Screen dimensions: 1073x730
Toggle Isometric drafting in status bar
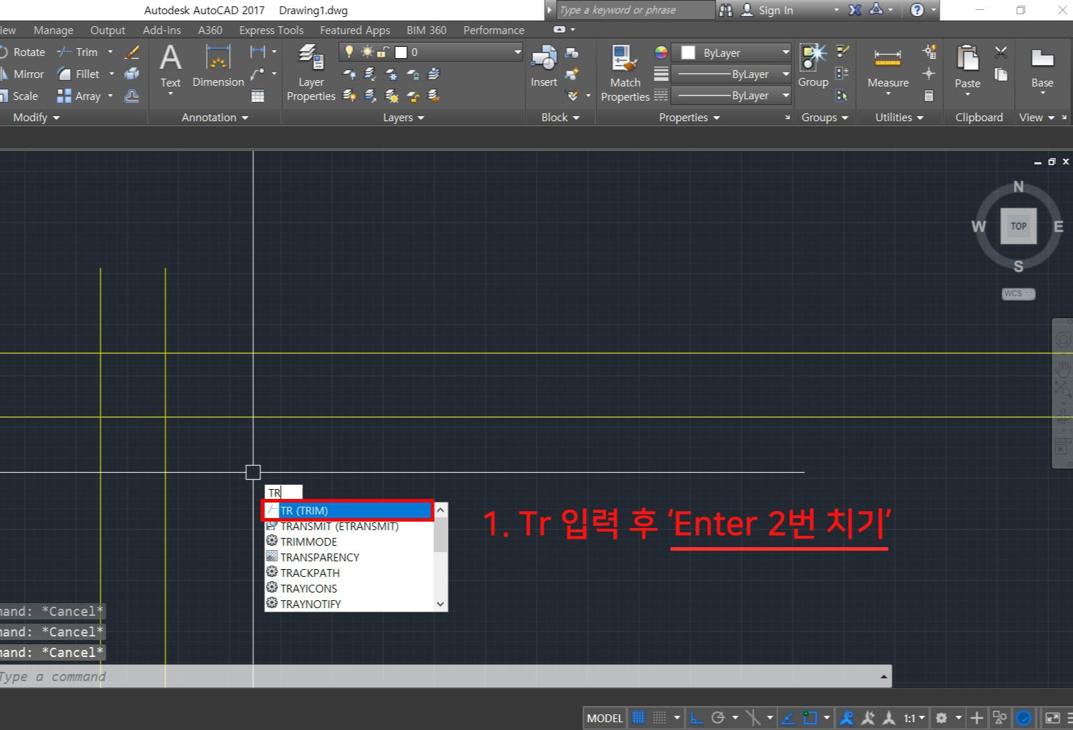pyautogui.click(x=753, y=718)
